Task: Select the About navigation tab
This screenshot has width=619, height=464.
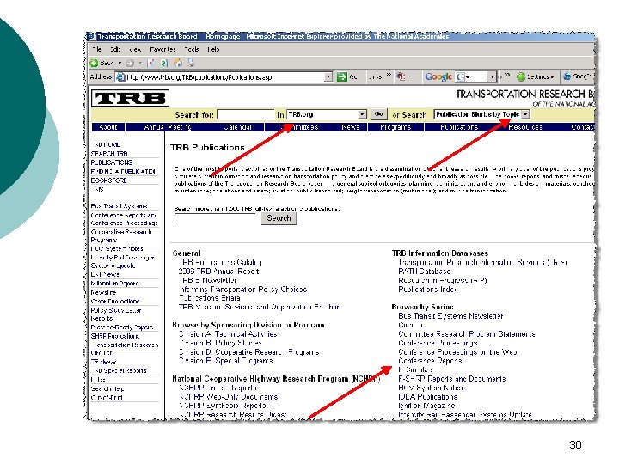Action: click(108, 127)
